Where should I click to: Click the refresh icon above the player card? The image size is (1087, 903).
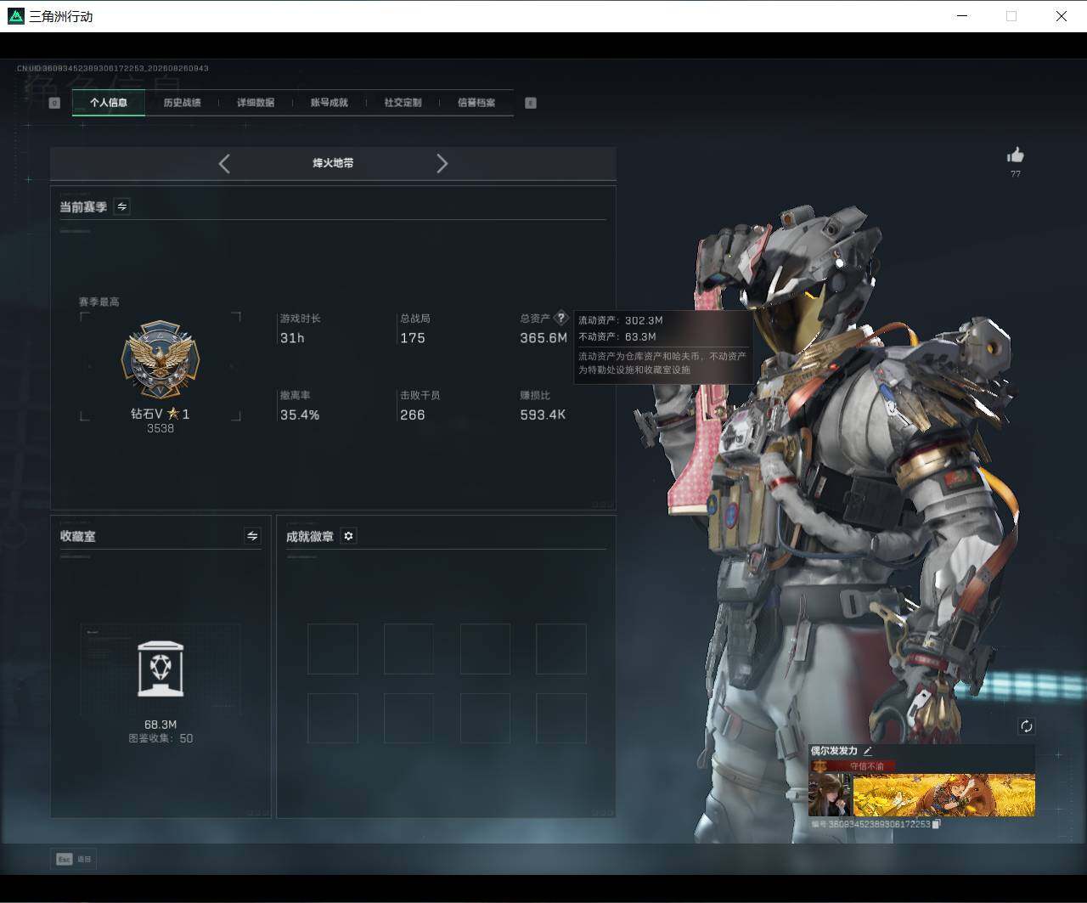(1026, 725)
